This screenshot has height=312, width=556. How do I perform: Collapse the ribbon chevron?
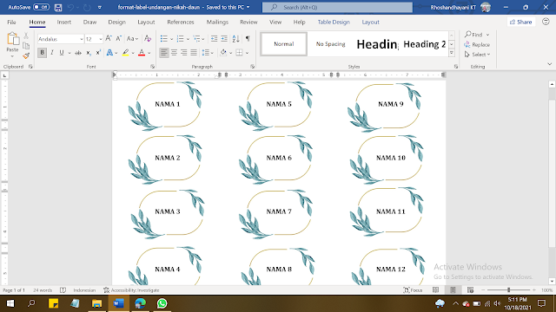coord(550,64)
